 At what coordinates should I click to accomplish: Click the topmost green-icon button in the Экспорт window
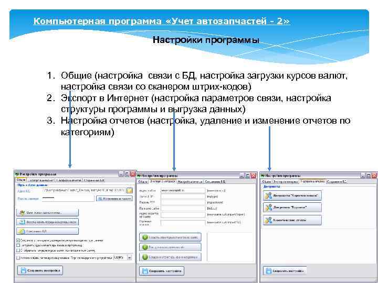[x=170, y=237]
